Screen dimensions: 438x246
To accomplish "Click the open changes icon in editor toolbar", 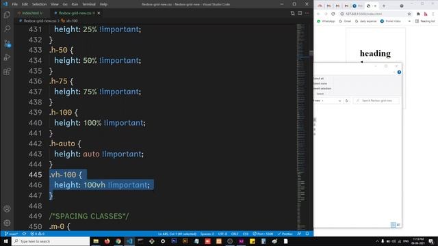I will [292, 13].
